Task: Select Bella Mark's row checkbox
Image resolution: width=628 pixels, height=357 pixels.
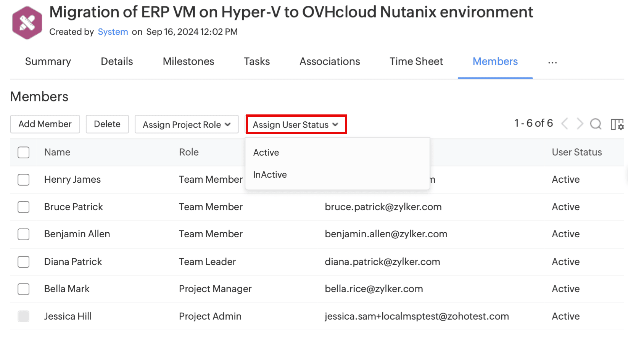Action: coord(24,289)
